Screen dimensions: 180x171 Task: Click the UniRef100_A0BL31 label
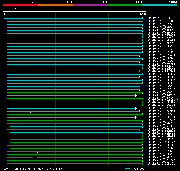pyautogui.click(x=161, y=139)
